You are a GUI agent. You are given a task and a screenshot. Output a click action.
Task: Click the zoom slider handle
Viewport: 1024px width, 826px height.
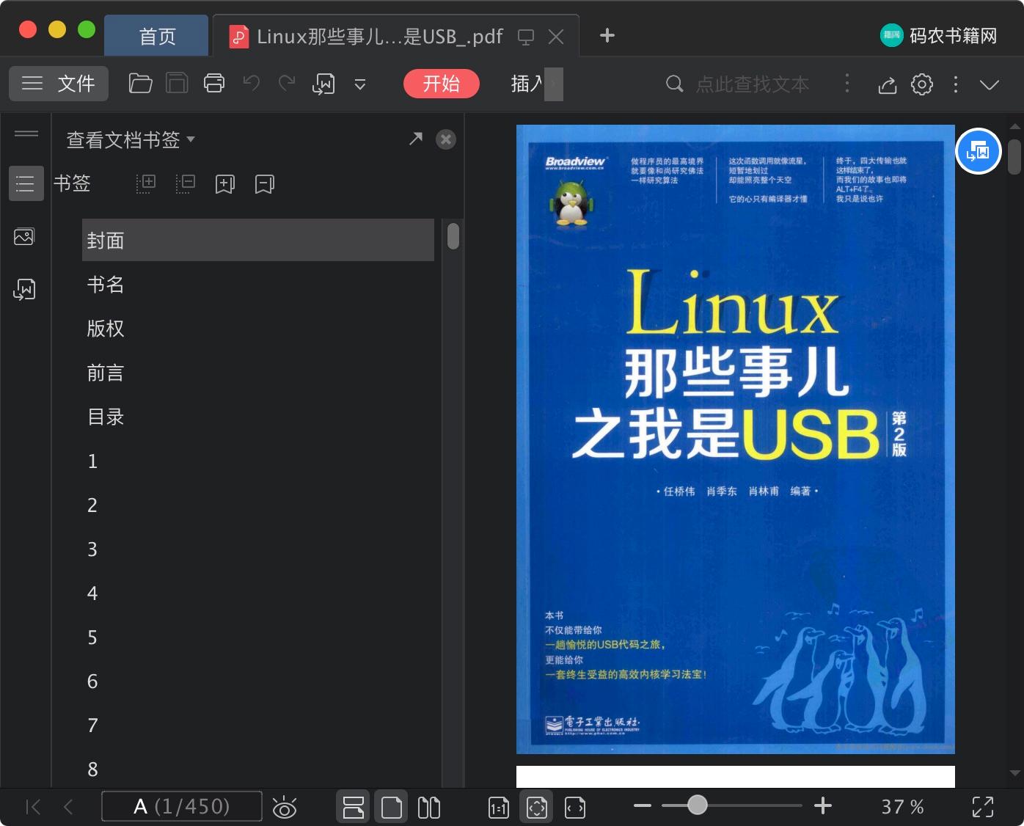point(698,805)
